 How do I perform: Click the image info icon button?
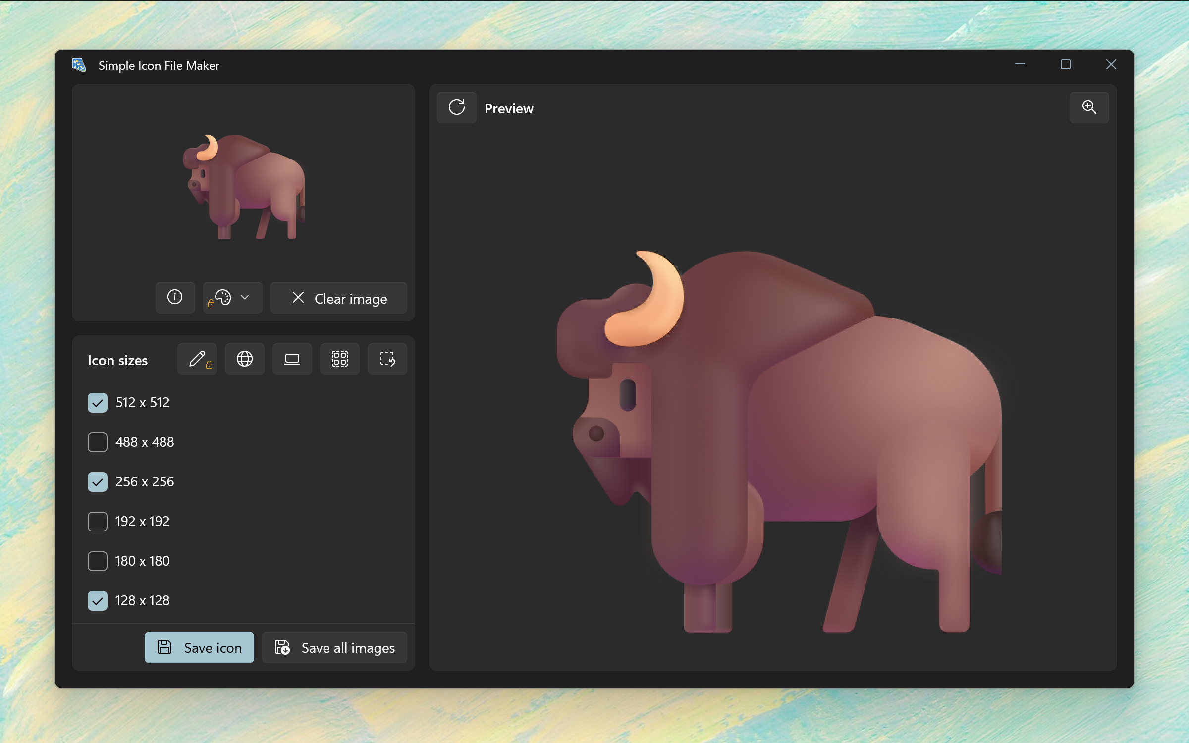click(175, 298)
